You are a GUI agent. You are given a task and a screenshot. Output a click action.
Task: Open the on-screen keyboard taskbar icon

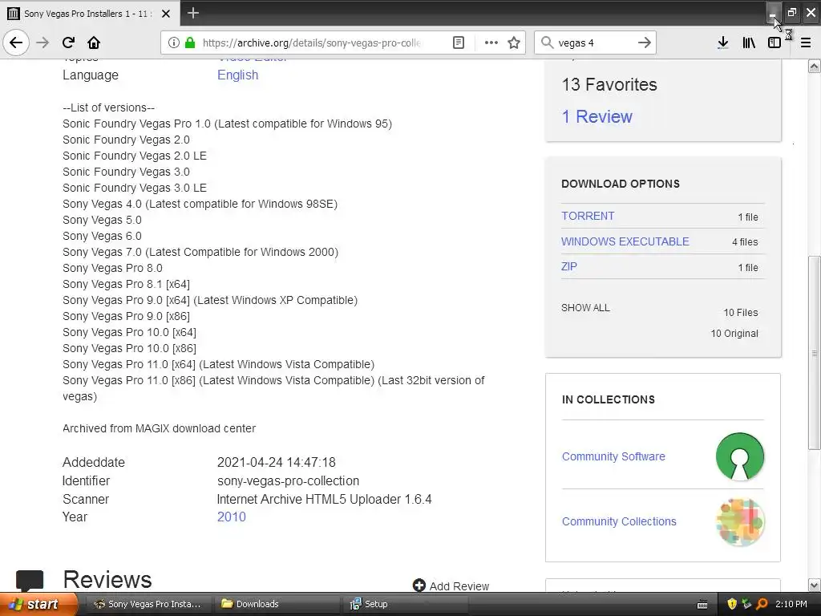702,605
